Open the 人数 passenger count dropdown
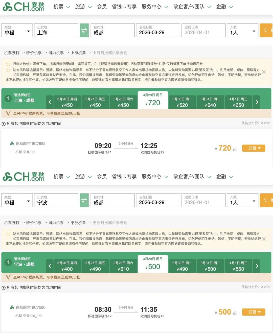This screenshot has width=273, height=333. click(x=242, y=30)
